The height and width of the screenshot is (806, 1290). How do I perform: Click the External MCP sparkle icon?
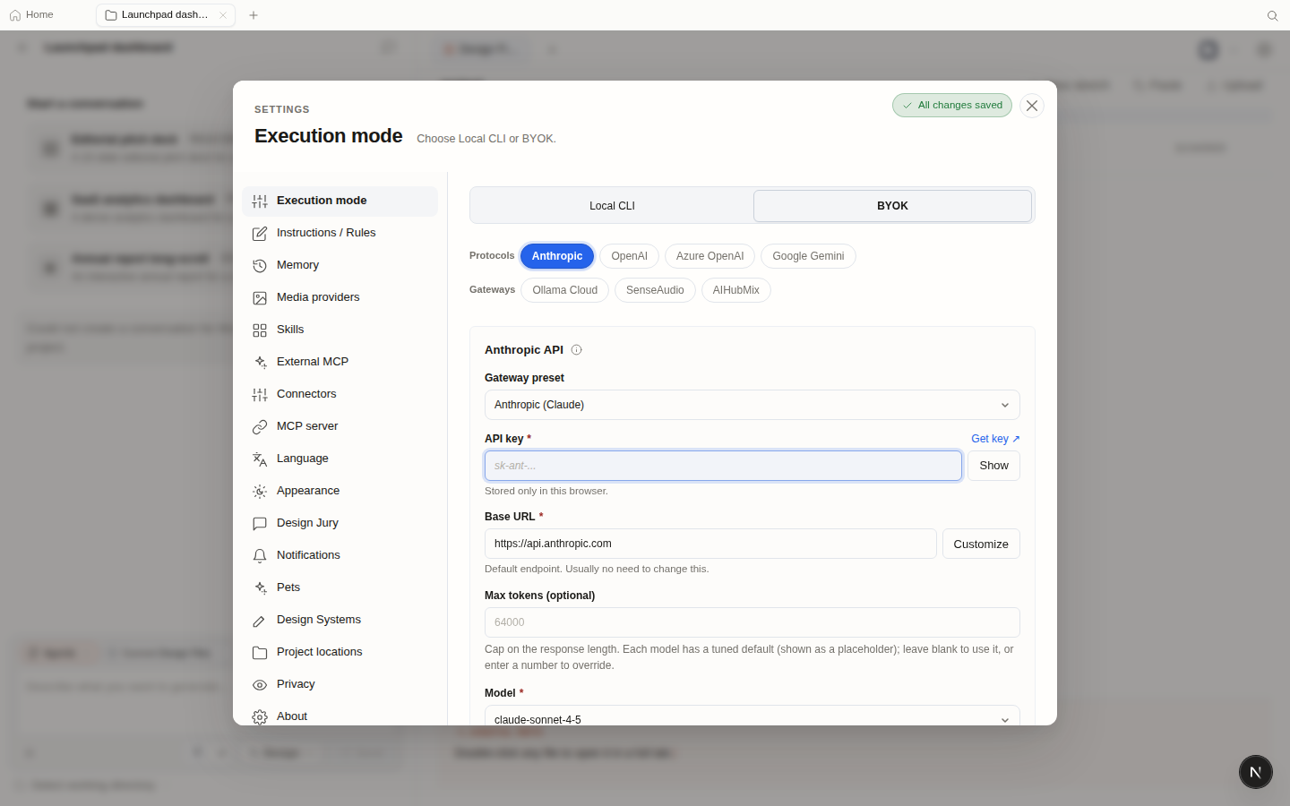click(x=260, y=363)
